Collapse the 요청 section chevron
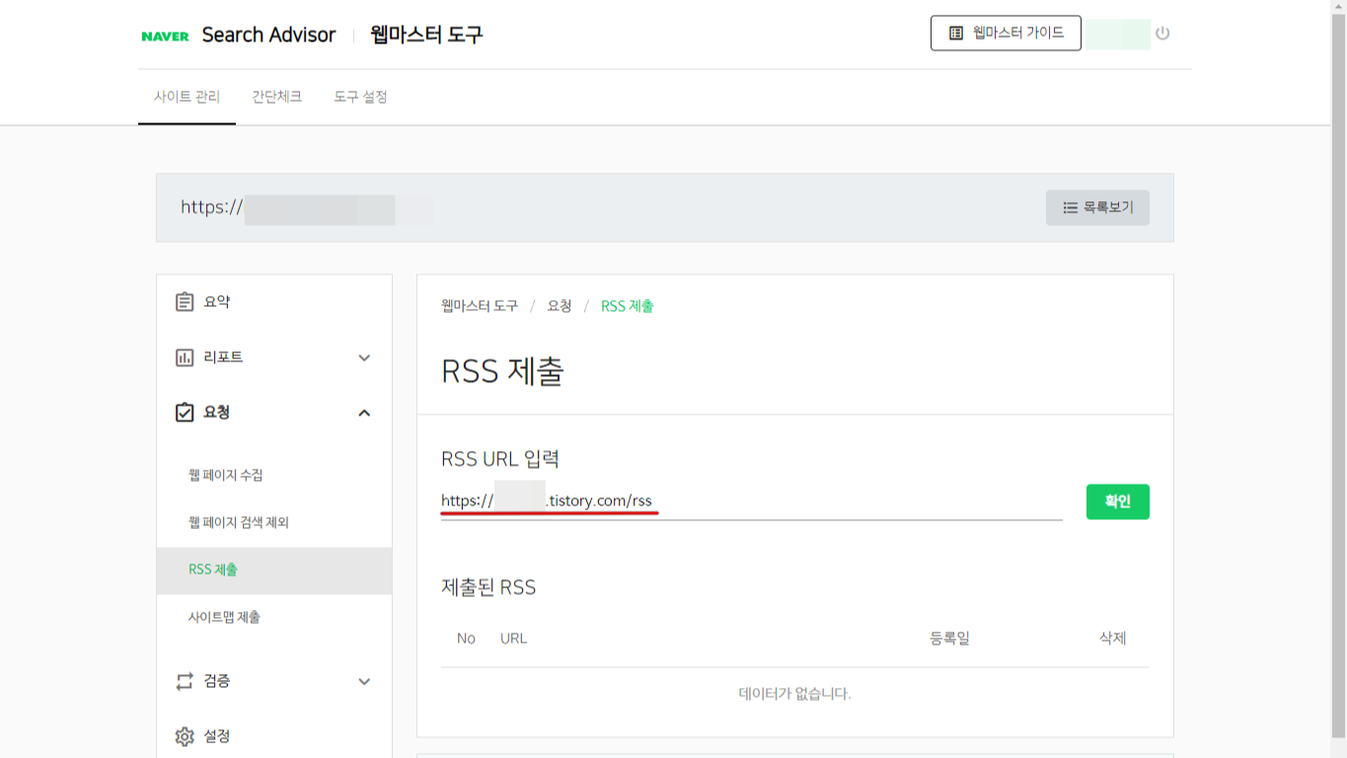Viewport: 1347px width, 758px height. 364,413
